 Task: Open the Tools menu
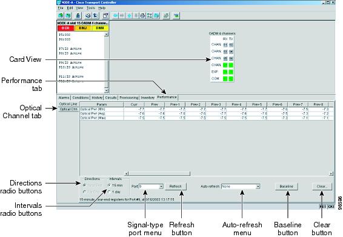click(x=90, y=8)
